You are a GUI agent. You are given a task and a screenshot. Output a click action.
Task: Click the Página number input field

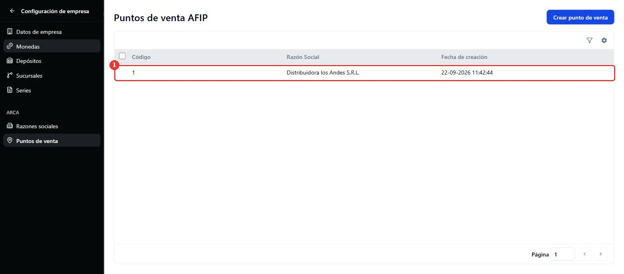pos(563,254)
